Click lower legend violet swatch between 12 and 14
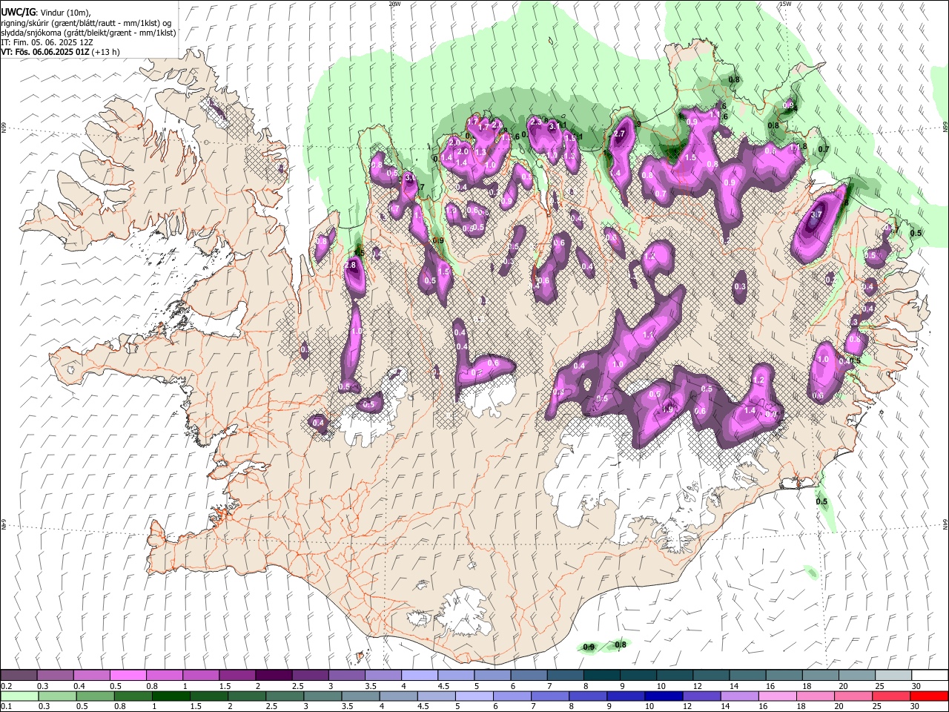 tap(701, 696)
